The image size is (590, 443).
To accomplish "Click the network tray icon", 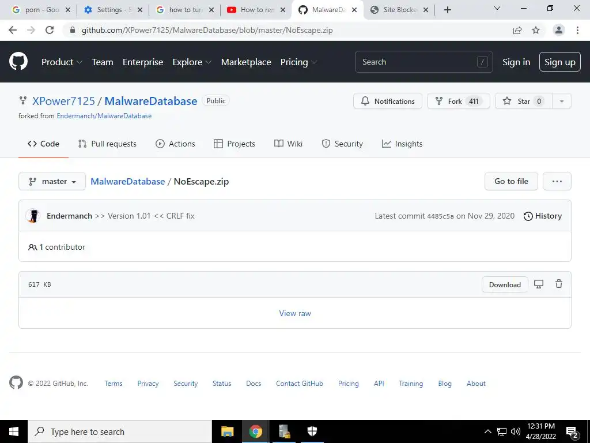I will [502, 431].
